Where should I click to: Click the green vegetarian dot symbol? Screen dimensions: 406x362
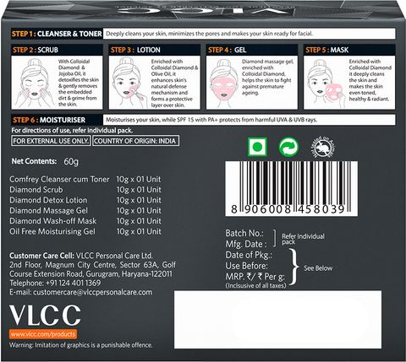[257, 147]
